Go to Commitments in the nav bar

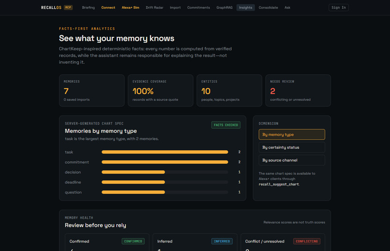pos(198,7)
